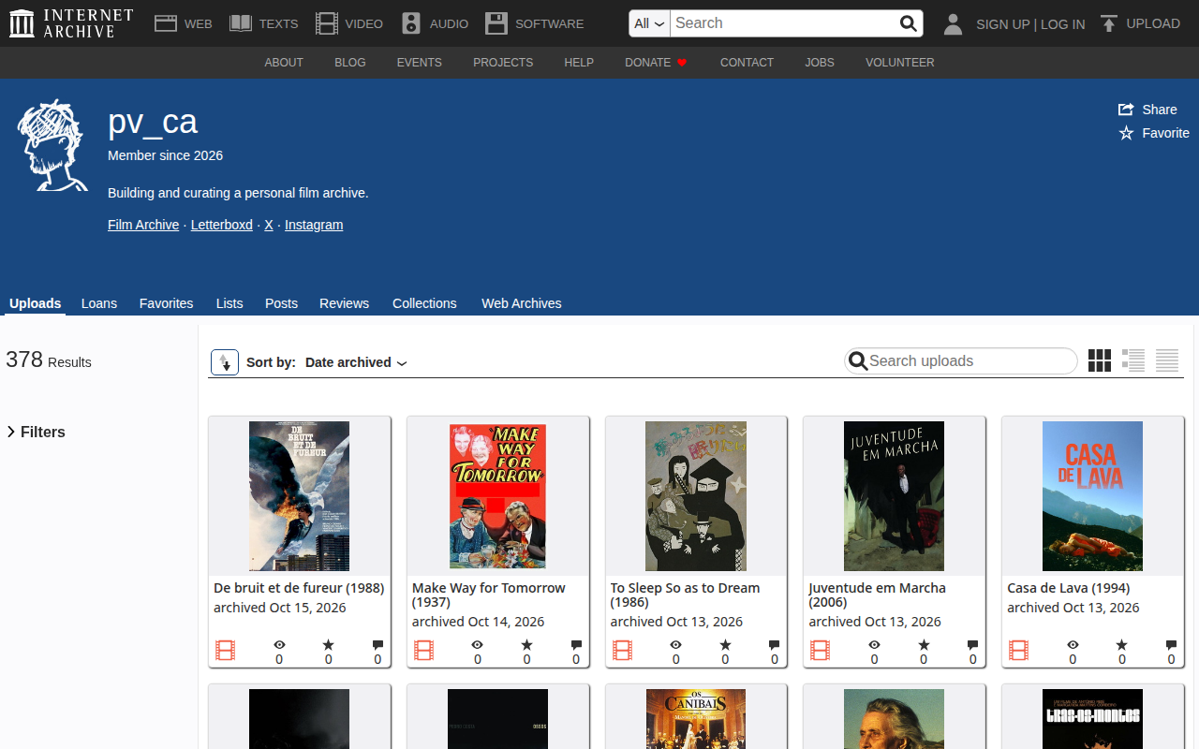Image resolution: width=1199 pixels, height=749 pixels.
Task: Click film media icon on De bruit et de fureur
Action: click(225, 650)
